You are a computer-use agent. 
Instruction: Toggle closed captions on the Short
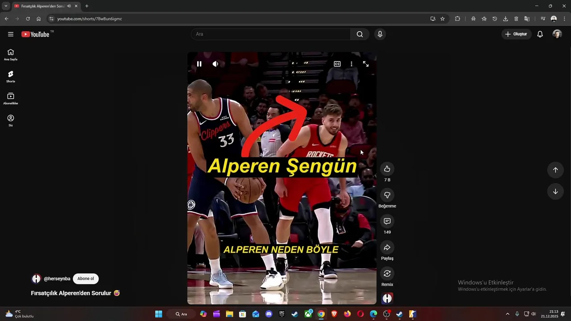click(x=337, y=64)
